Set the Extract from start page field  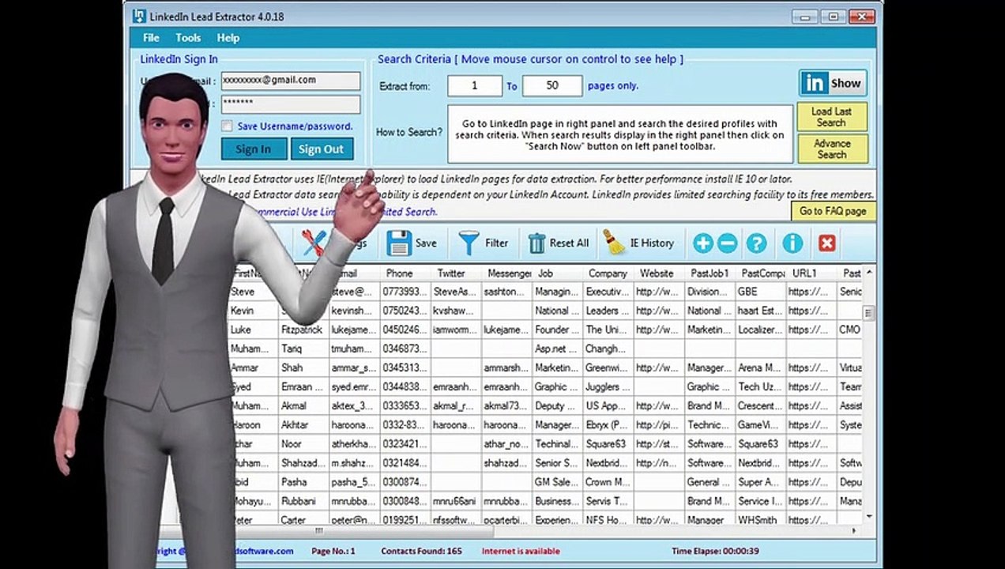pyautogui.click(x=475, y=85)
